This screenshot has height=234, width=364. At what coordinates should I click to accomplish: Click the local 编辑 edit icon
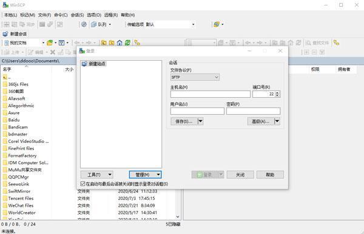click(31, 52)
